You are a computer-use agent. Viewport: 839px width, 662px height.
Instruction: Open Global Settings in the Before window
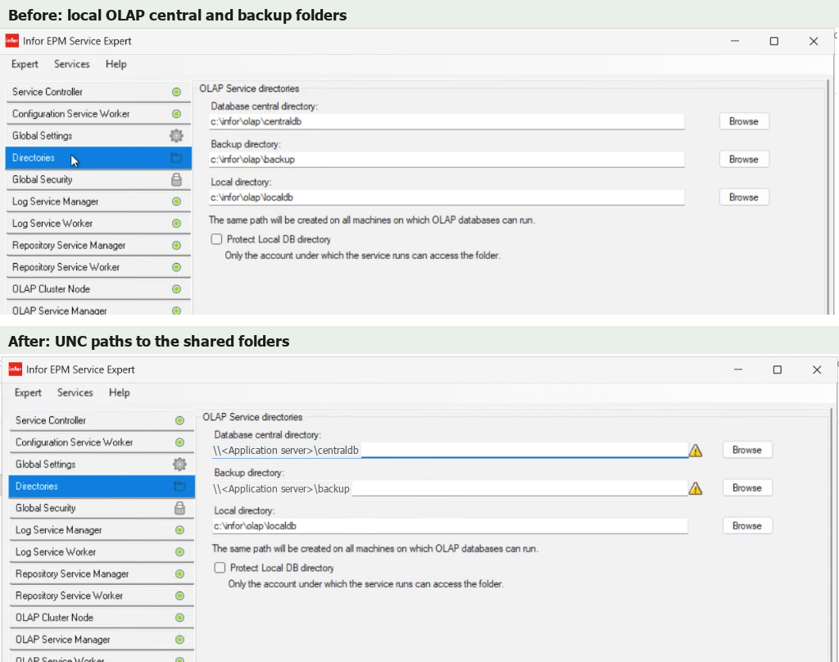tap(98, 136)
